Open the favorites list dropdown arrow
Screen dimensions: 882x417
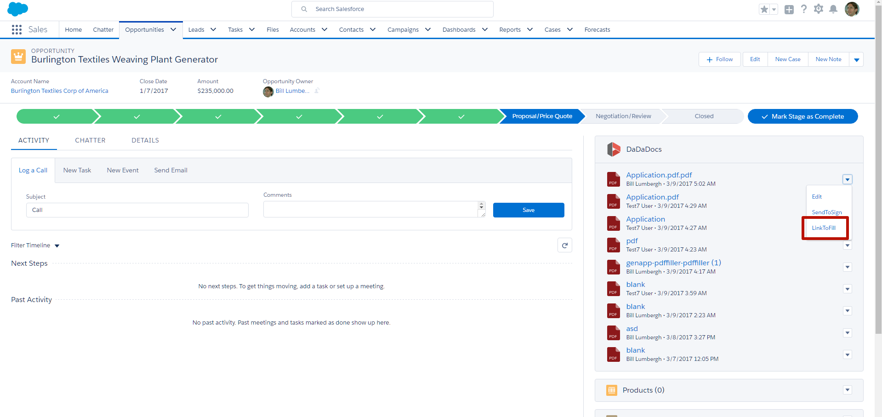click(774, 9)
